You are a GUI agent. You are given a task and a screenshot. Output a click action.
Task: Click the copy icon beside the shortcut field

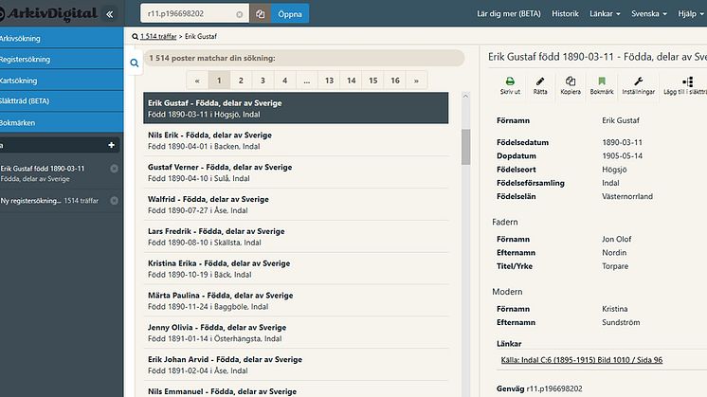point(261,14)
